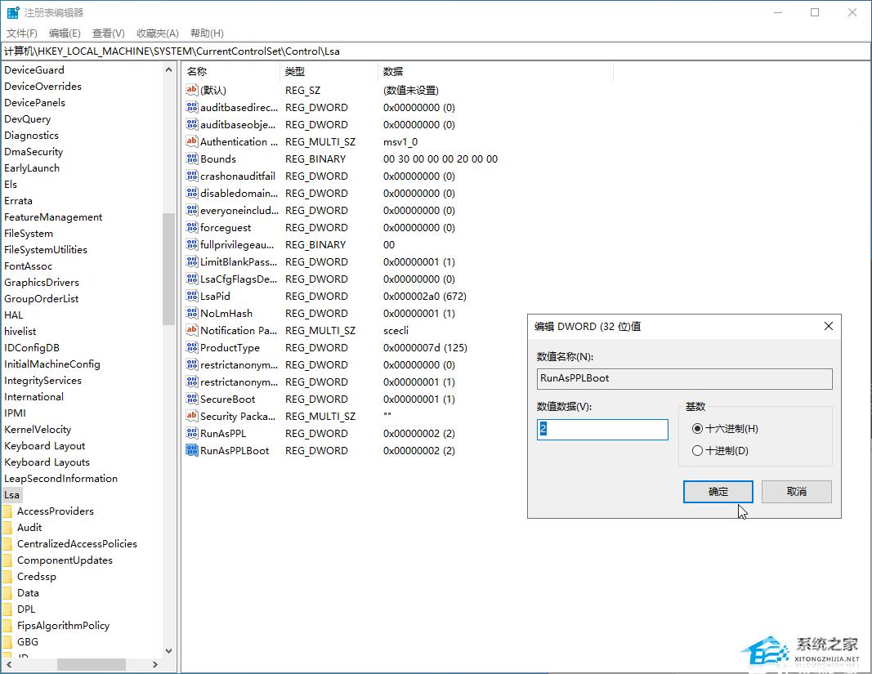Click the SecureBoot value icon

click(192, 399)
